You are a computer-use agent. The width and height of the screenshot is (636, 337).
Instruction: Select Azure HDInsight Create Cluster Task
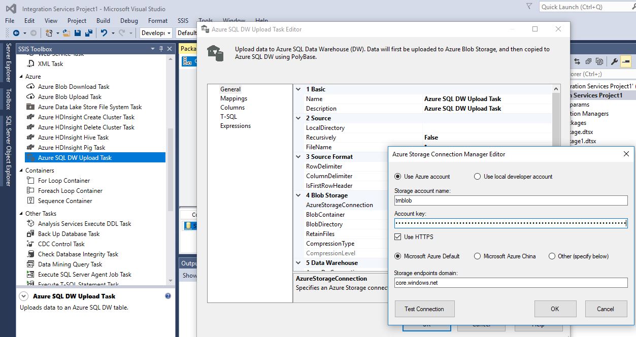click(86, 117)
